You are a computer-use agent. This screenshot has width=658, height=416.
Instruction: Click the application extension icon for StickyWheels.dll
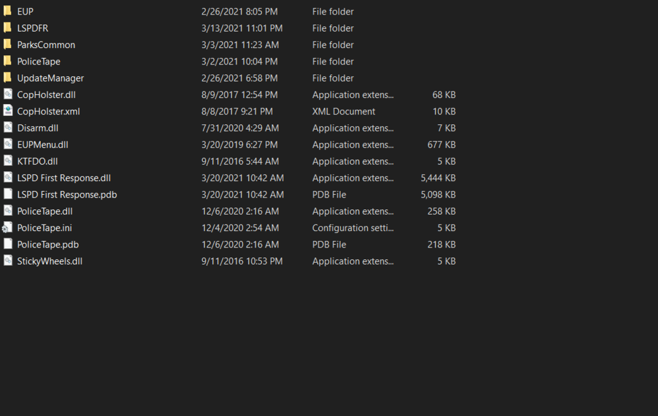[x=8, y=261]
